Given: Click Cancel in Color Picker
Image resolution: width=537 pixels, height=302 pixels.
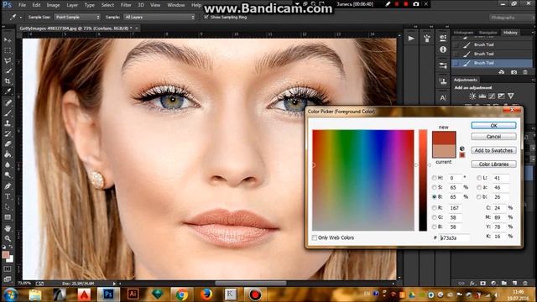Looking at the screenshot, I should 493,137.
